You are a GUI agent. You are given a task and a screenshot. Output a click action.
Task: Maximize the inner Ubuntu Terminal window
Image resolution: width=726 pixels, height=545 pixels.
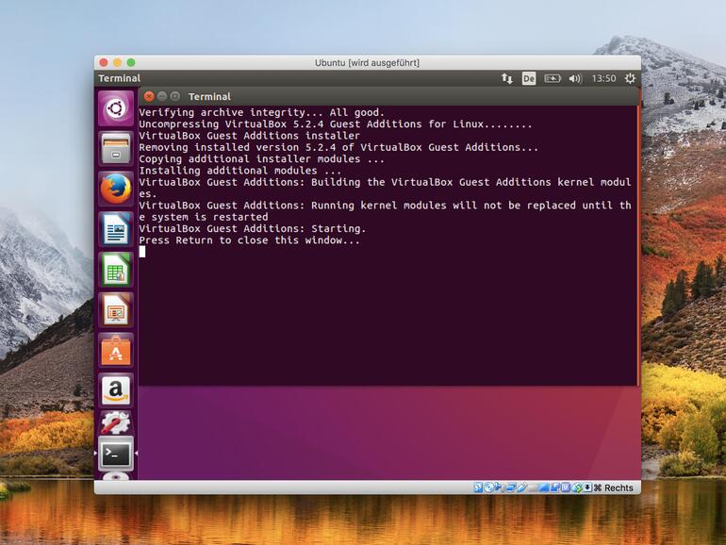[175, 96]
